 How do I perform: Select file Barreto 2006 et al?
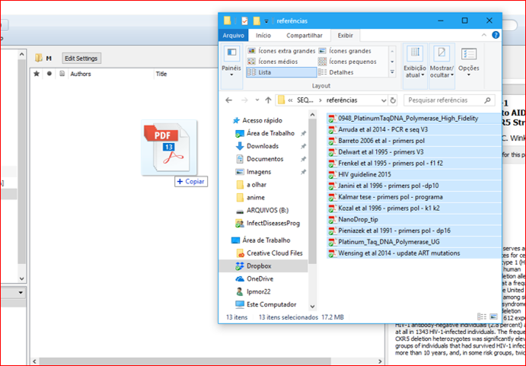point(381,141)
